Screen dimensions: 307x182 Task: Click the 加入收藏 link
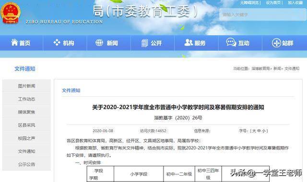click(295, 3)
